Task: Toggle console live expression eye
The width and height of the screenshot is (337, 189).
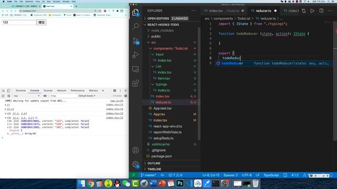Action: click(x=45, y=96)
